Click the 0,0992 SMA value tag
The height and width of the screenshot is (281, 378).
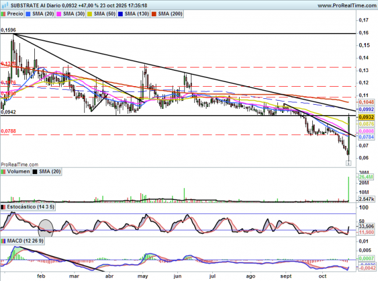tap(365, 109)
